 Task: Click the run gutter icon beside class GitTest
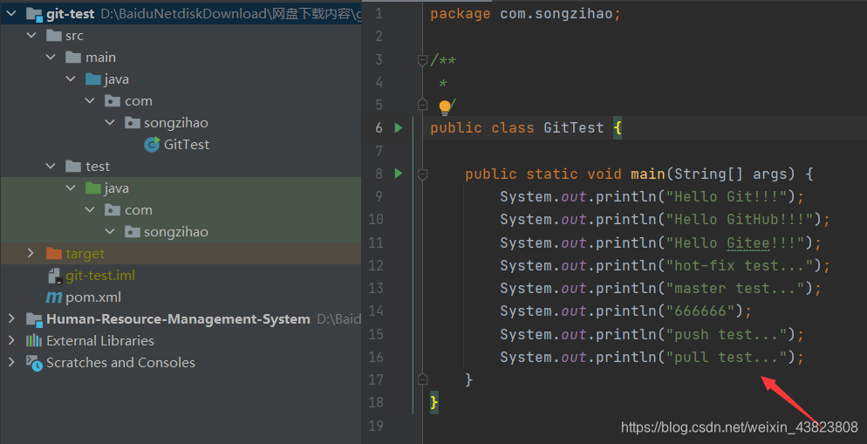(x=399, y=128)
